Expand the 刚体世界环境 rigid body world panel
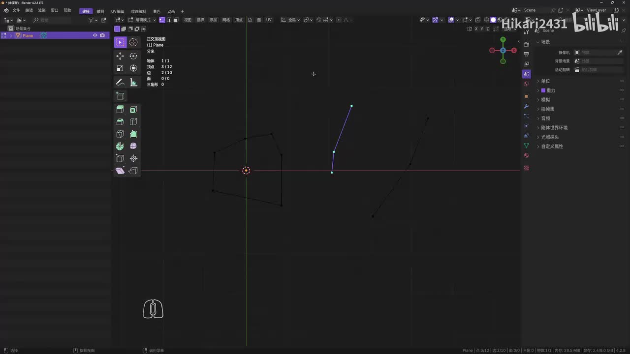630x354 pixels. (x=554, y=128)
